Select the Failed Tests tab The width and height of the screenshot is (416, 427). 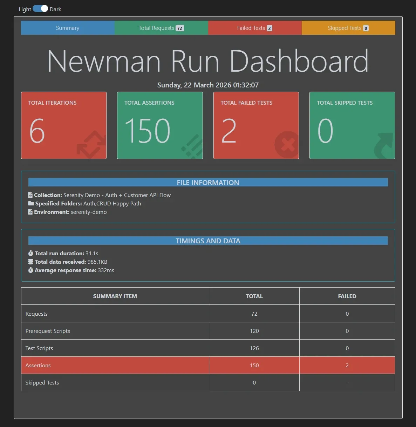(x=254, y=28)
